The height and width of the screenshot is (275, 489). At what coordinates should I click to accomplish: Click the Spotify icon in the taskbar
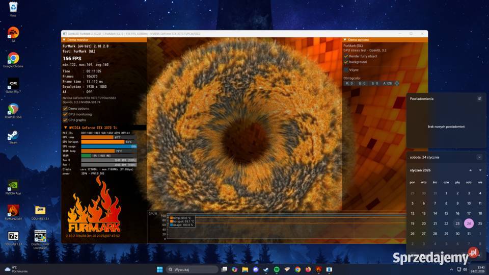click(x=277, y=269)
